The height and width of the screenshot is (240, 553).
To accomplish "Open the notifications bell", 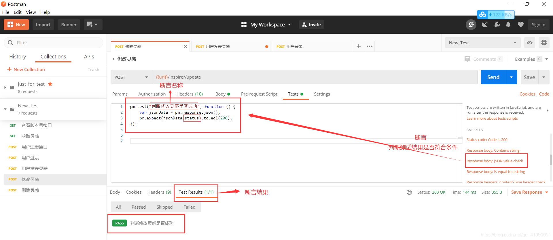I will click(508, 24).
